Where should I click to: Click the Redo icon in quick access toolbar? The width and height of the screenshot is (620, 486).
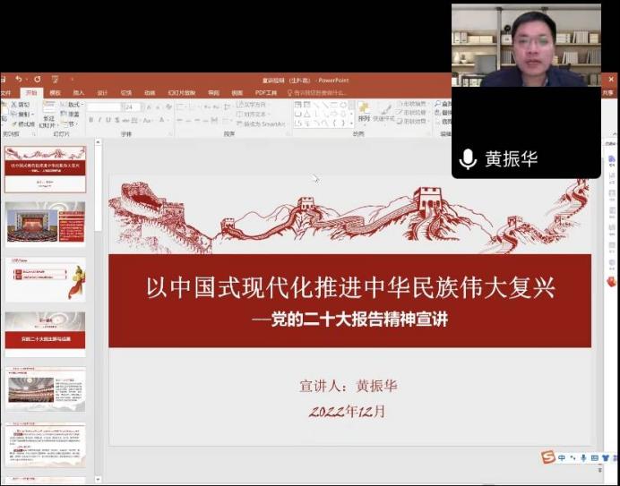(x=37, y=80)
